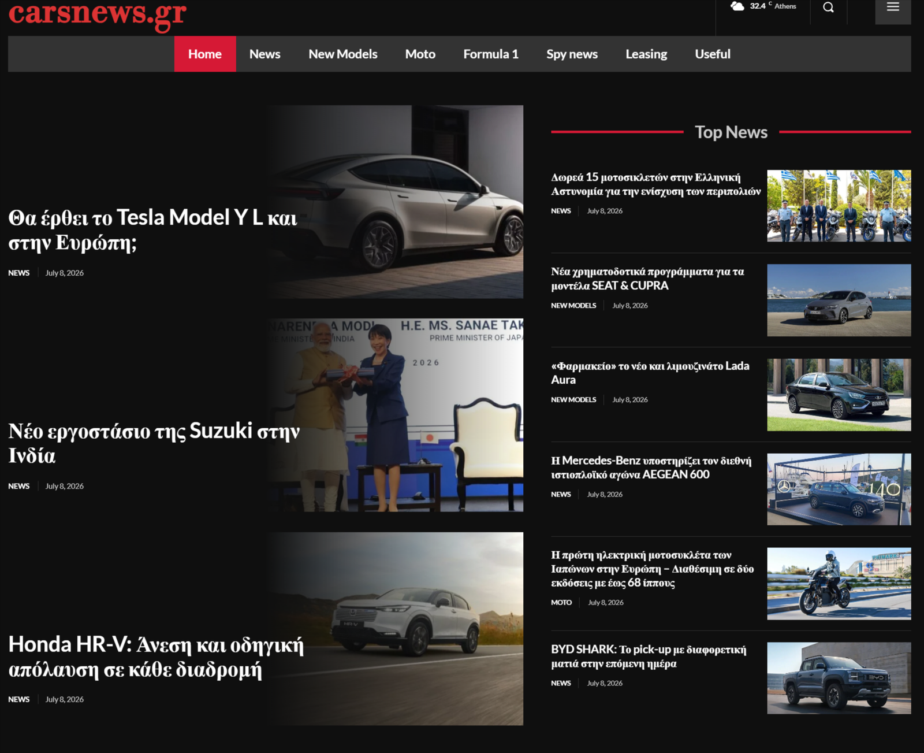Click July 8, 2026 date under SEAT & CUPRA
This screenshot has height=753, width=924.
click(x=630, y=305)
